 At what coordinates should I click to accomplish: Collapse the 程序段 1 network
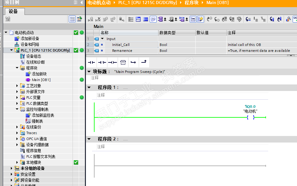pos(89,88)
